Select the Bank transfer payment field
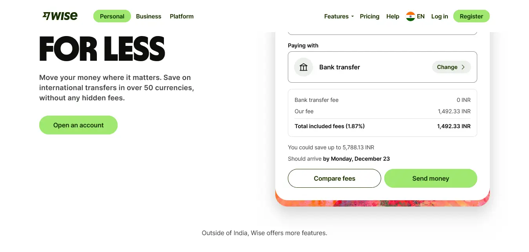 pyautogui.click(x=382, y=67)
